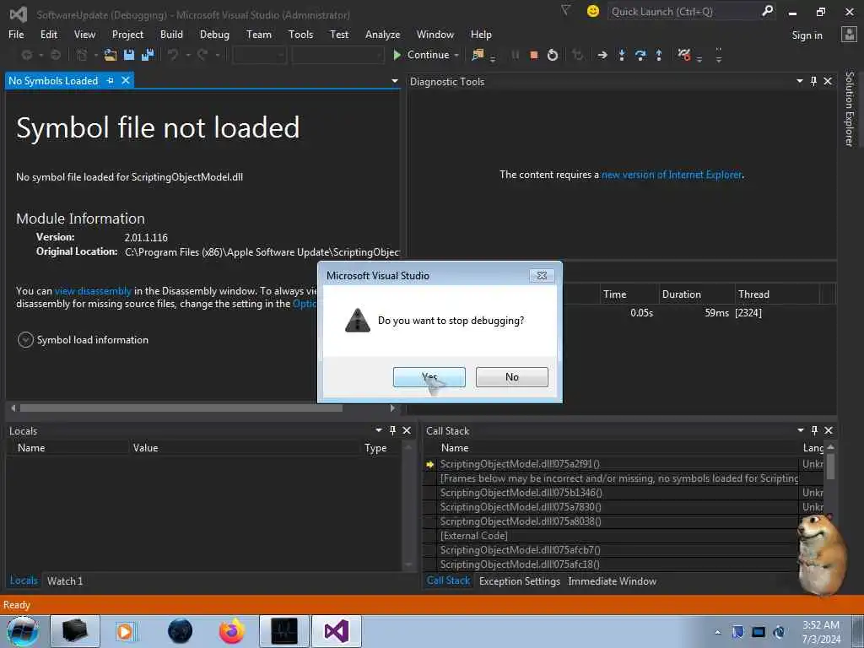Click the Navigate Backward icon
864x648 pixels.
(26, 55)
